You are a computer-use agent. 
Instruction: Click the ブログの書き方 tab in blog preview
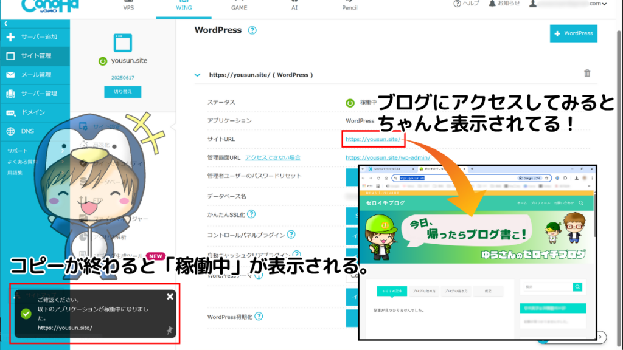(x=456, y=291)
